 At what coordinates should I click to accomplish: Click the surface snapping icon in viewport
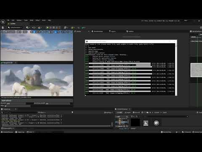[x=46, y=32]
